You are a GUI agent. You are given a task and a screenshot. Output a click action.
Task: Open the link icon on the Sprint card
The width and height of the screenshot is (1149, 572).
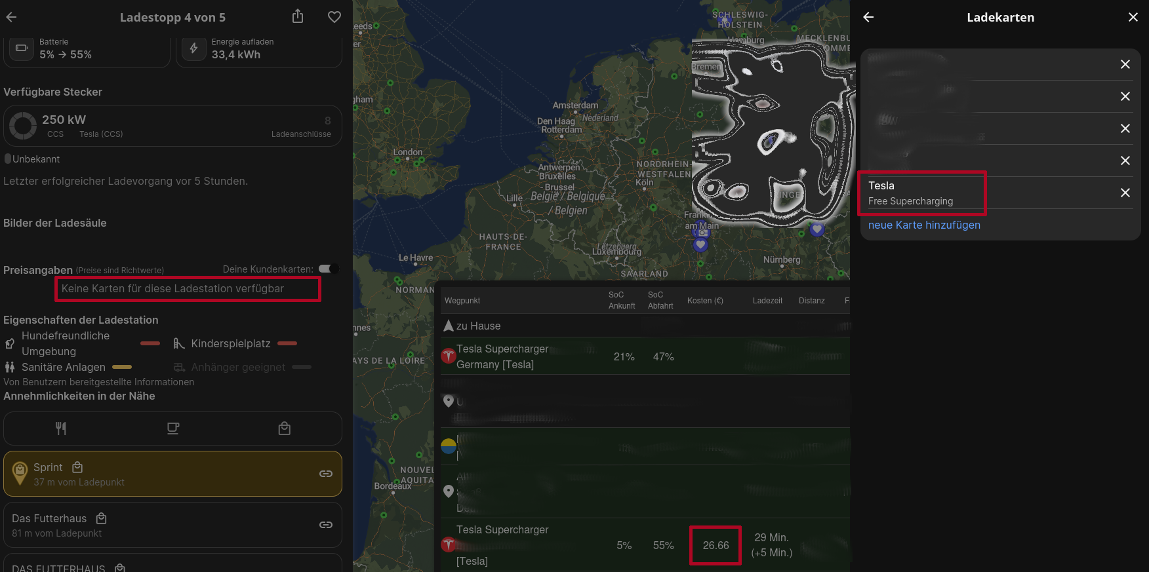[326, 474]
